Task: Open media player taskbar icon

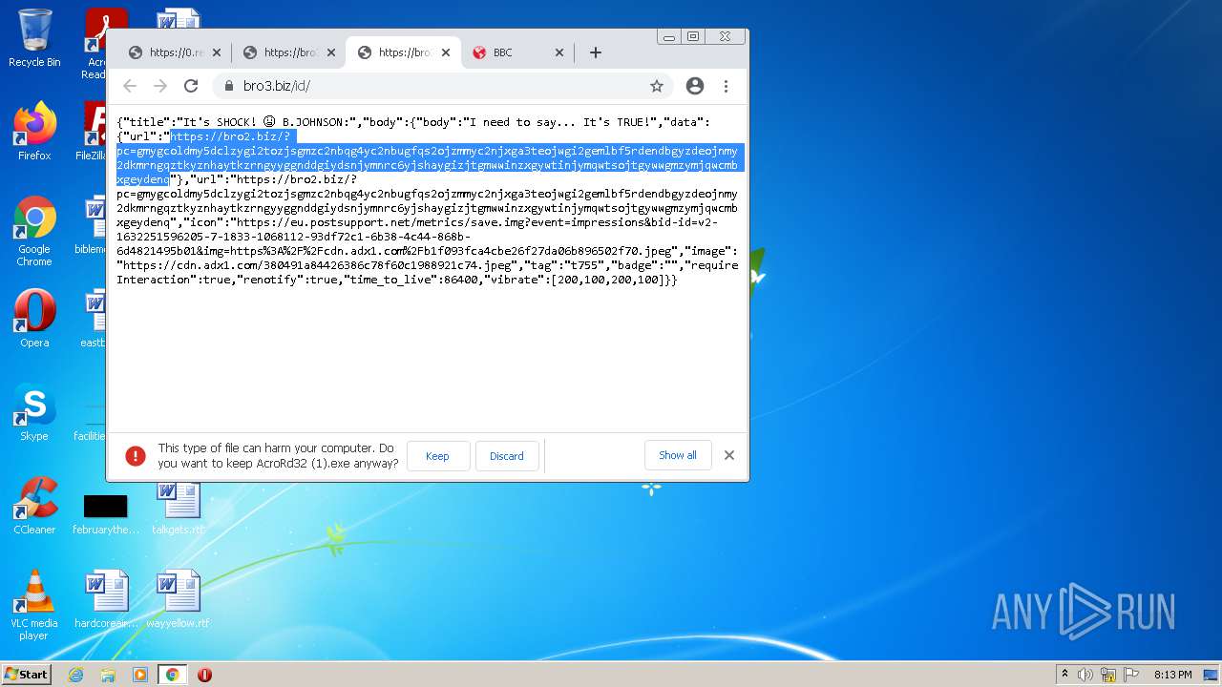Action: coord(140,675)
